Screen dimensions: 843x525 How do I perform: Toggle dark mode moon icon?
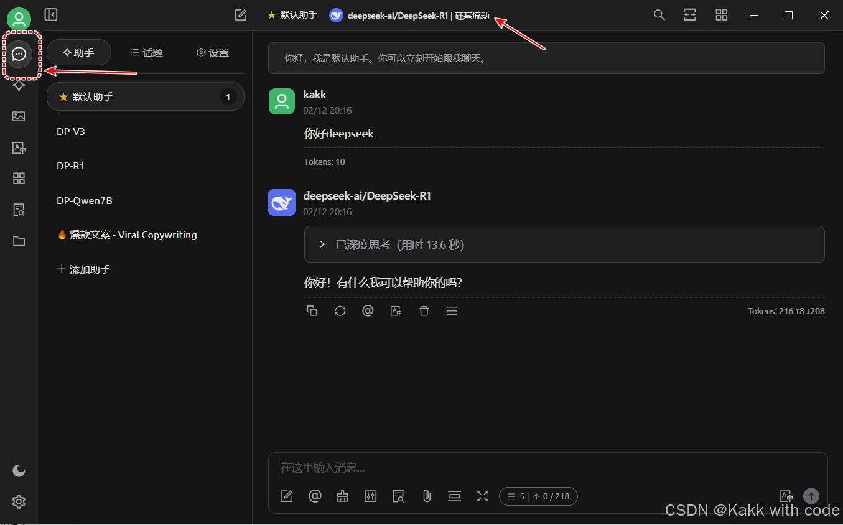point(19,470)
